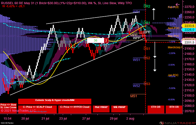Select the WR1 resistance label
The height and width of the screenshot is (125, 196).
tap(136, 12)
